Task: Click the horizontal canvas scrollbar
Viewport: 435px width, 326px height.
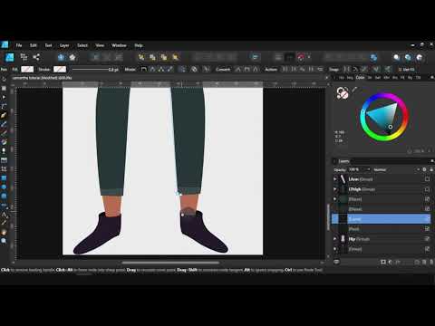Action: pos(170,263)
